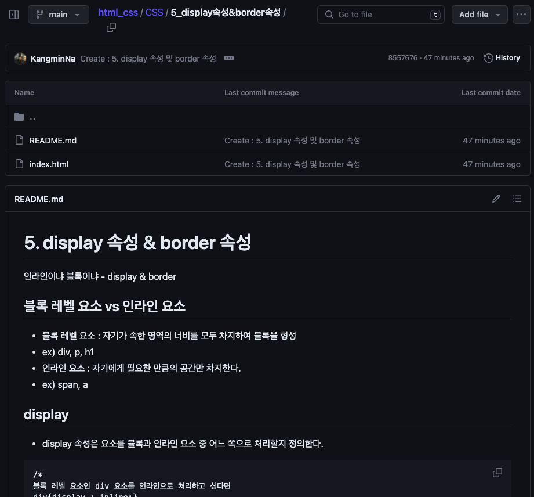Copy the code block contents
The image size is (534, 497).
(497, 473)
